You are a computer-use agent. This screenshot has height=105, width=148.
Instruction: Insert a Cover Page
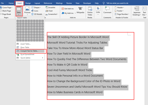coord(6,7)
